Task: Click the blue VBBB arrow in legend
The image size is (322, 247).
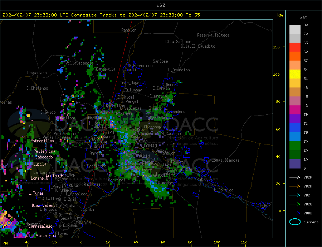Action: point(295,213)
